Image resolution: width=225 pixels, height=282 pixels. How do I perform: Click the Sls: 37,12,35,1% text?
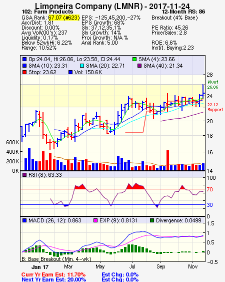101,28
